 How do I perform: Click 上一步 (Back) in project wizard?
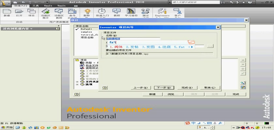coord(141,87)
